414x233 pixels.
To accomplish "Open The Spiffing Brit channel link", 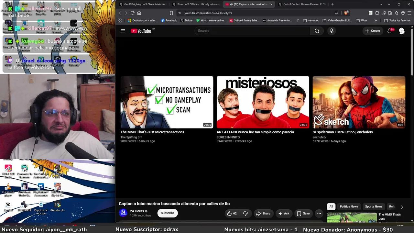I will (131, 137).
